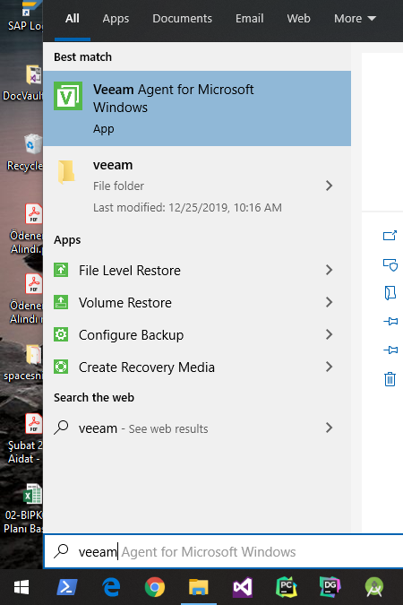This screenshot has width=403, height=605.
Task: Expand the Volume Restore chevron
Action: (x=329, y=302)
